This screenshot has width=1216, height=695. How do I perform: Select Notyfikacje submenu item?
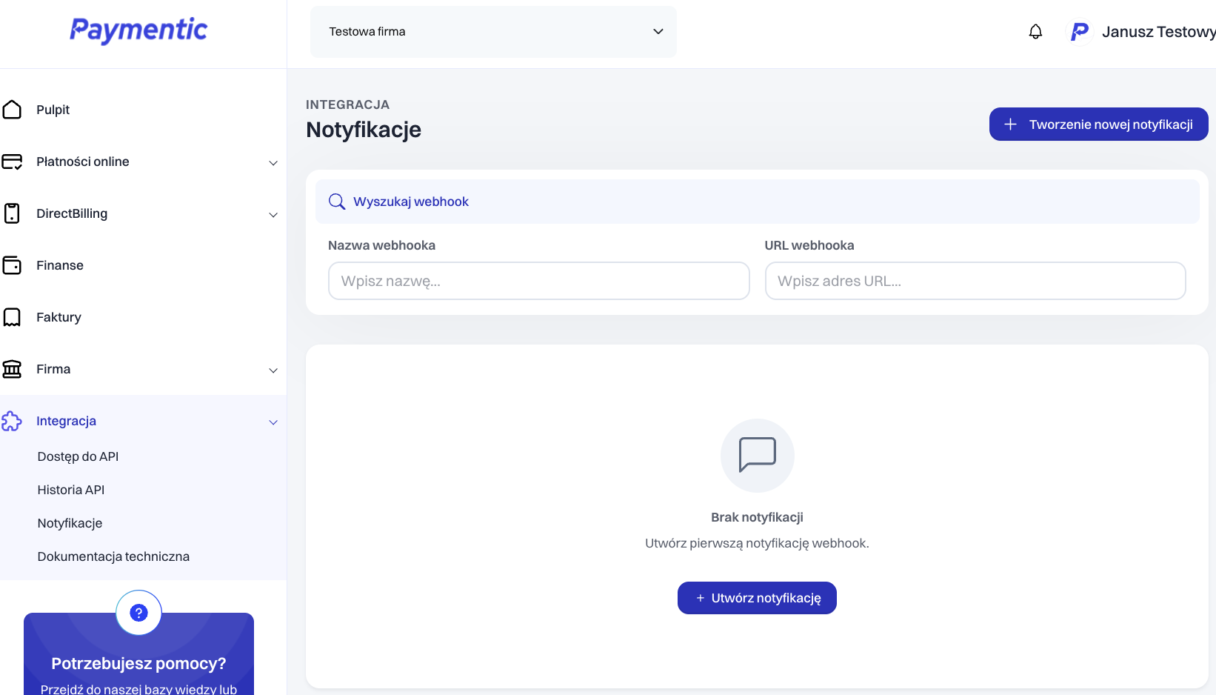click(70, 523)
